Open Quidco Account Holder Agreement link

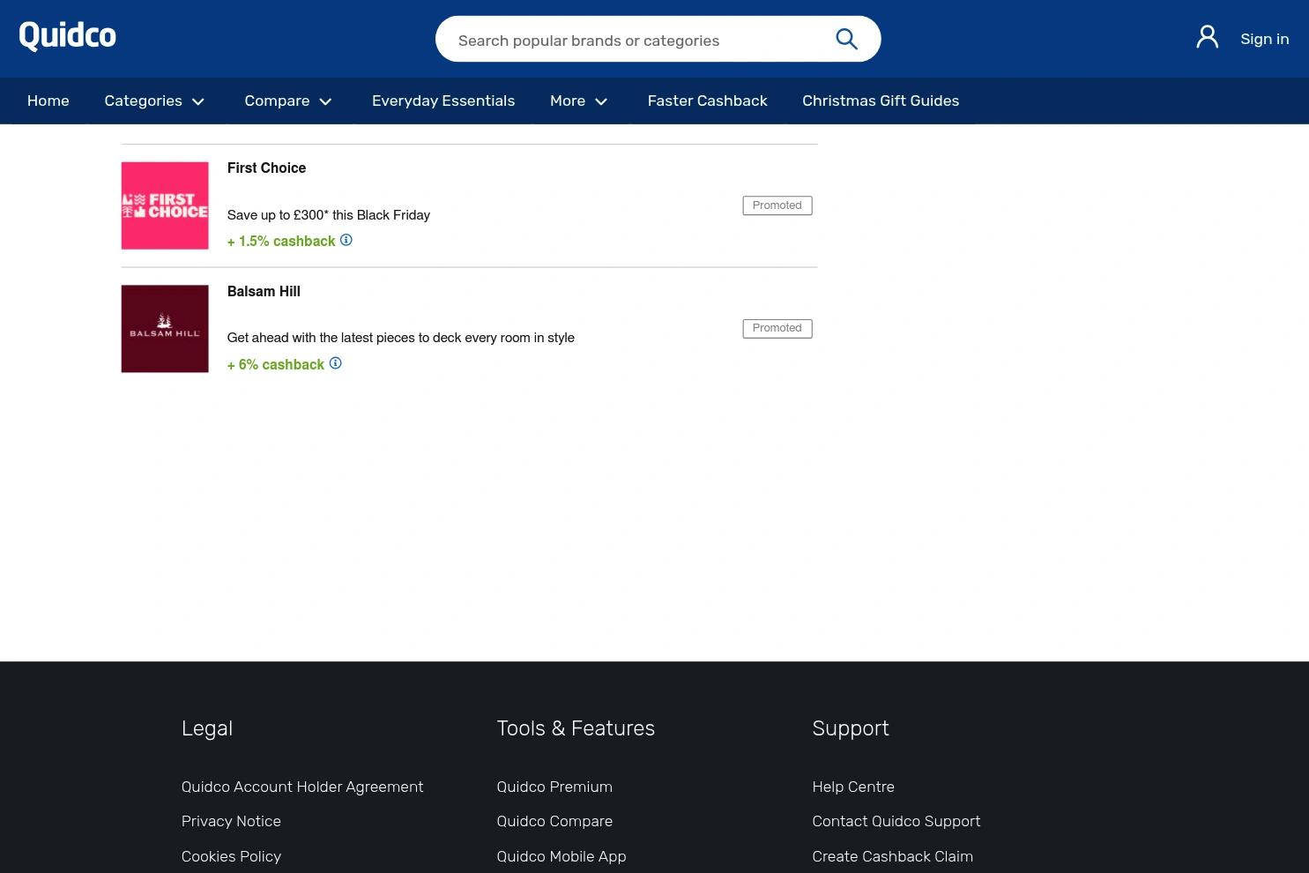[x=302, y=787]
